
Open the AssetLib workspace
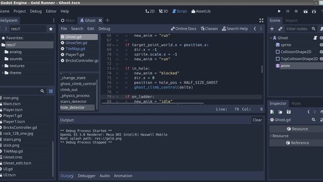[x=201, y=11]
